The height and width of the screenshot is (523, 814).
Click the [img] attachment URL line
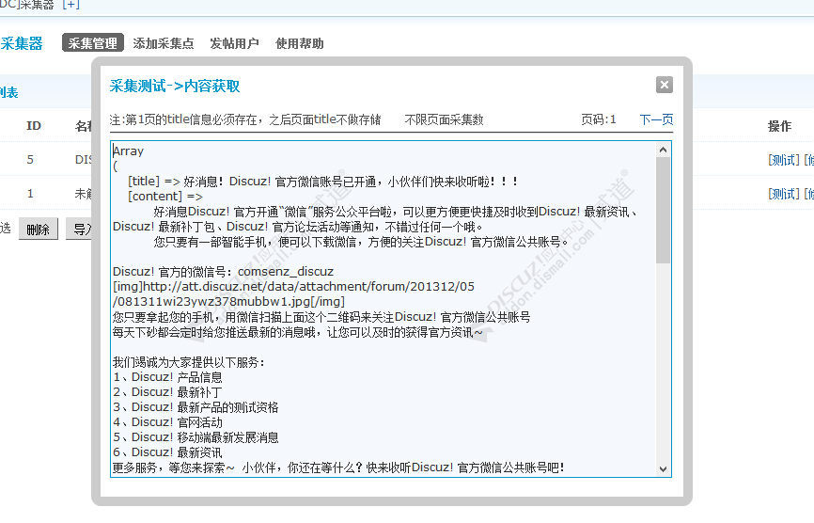[293, 294]
